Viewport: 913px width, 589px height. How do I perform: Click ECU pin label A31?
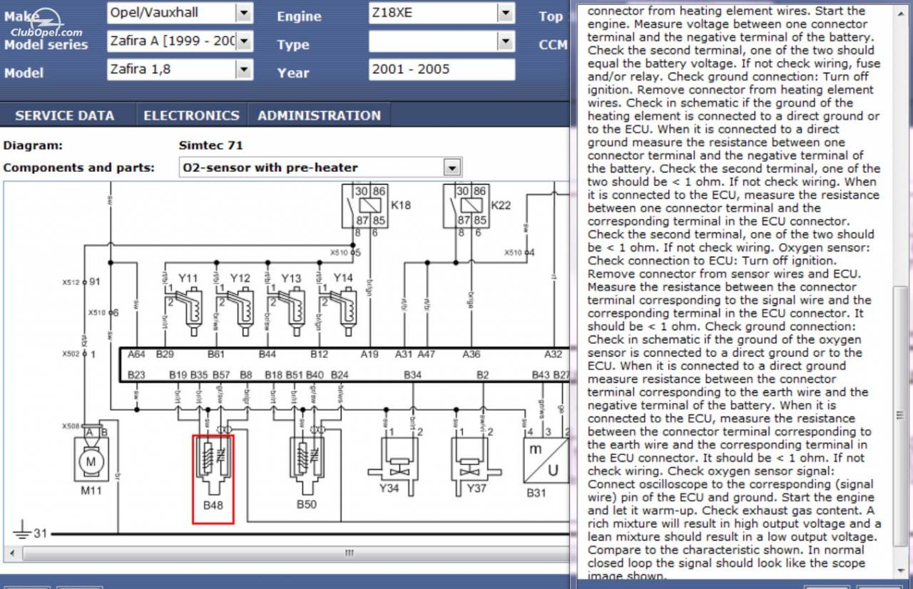(404, 354)
